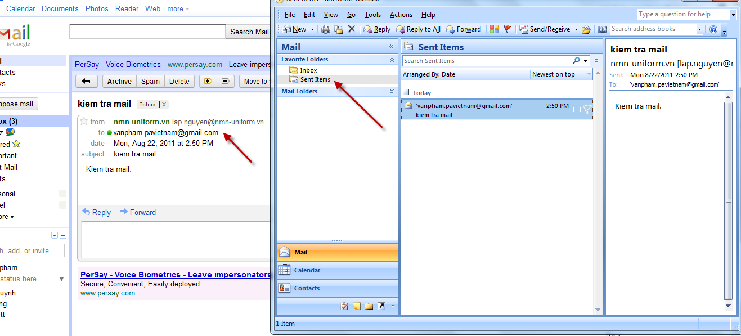Click the Categorize colored squares icon
This screenshot has width=741, height=336.
[494, 29]
